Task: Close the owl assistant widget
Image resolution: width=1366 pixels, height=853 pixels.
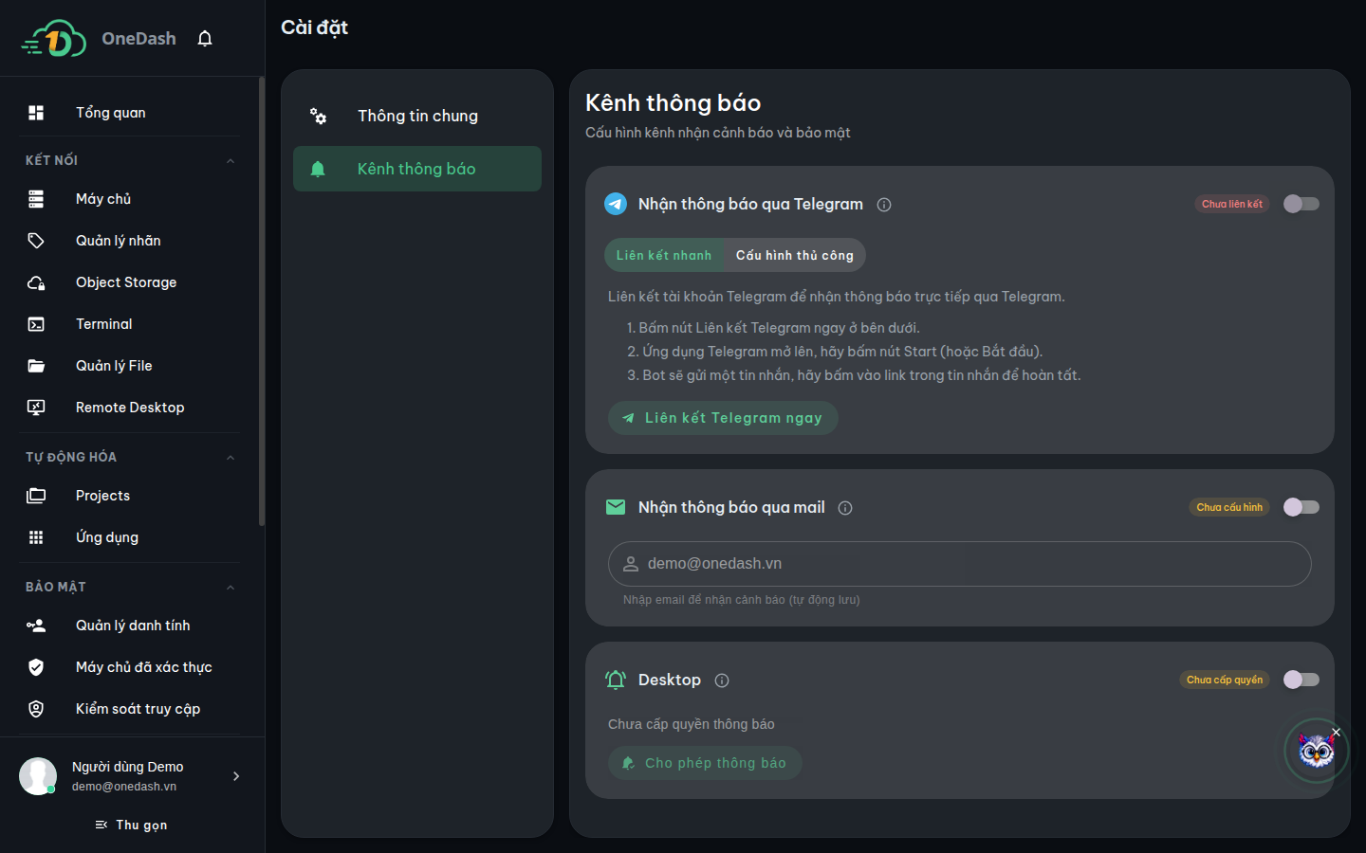Action: [x=1336, y=732]
